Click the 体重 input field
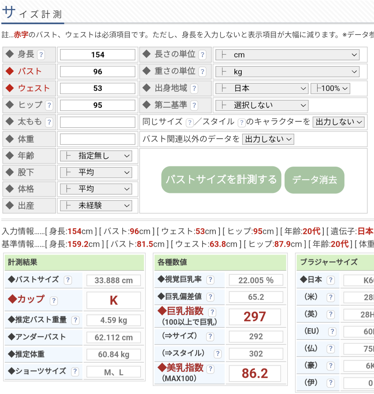 pyautogui.click(x=98, y=139)
